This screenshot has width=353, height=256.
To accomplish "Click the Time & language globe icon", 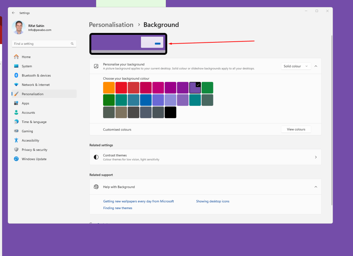I will click(16, 122).
